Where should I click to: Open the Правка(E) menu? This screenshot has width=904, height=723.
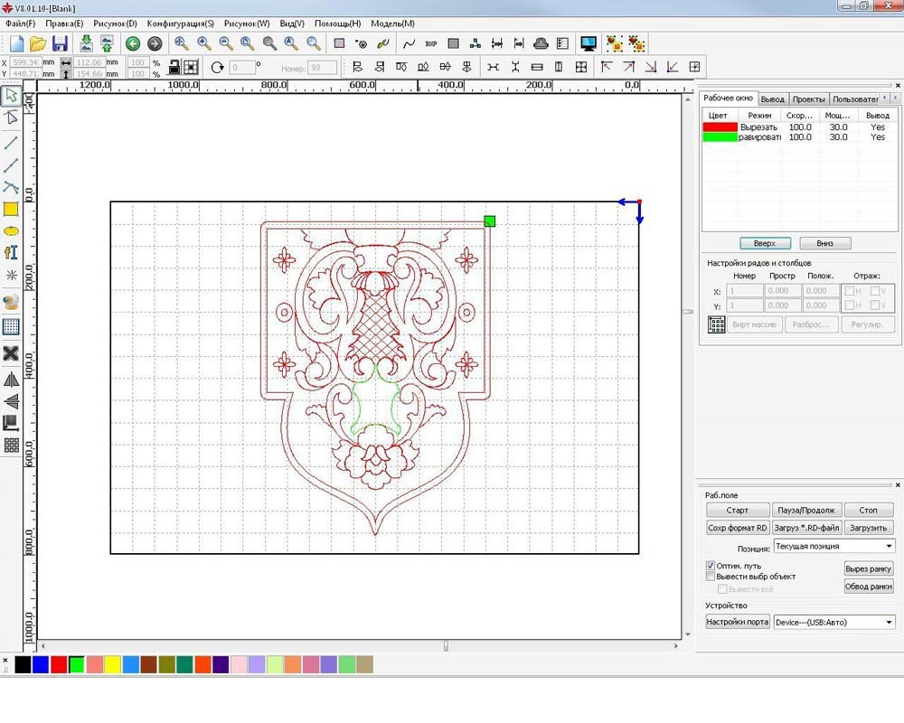pyautogui.click(x=64, y=23)
